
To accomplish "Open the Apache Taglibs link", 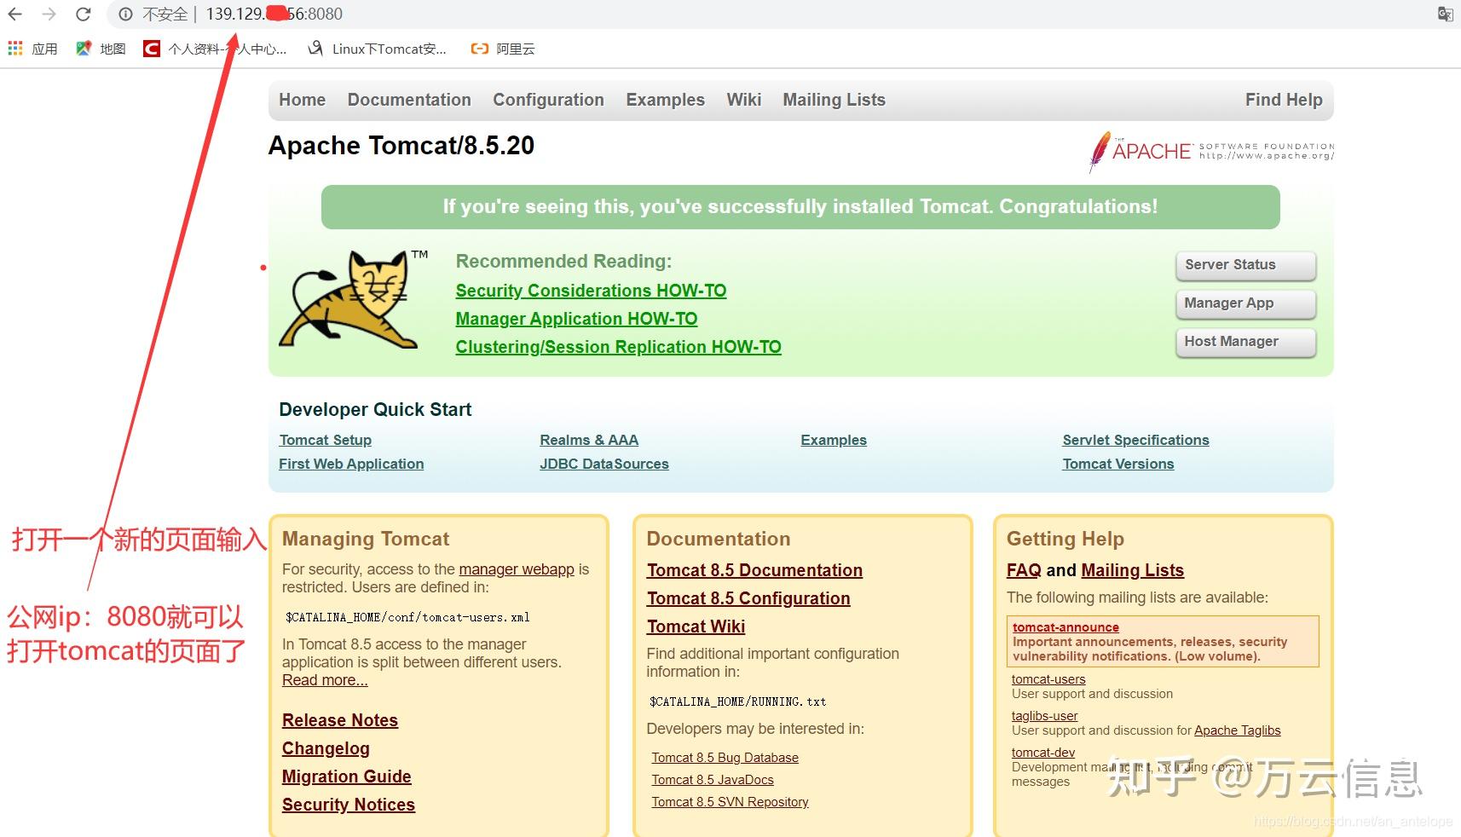I will [1238, 730].
